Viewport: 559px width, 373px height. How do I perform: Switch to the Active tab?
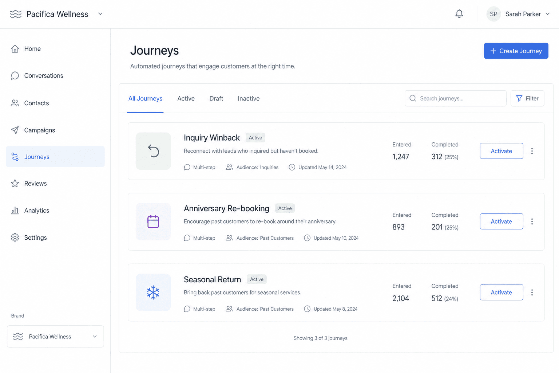pyautogui.click(x=186, y=98)
